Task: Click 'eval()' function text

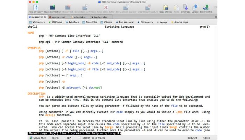Action: [x=50, y=115]
